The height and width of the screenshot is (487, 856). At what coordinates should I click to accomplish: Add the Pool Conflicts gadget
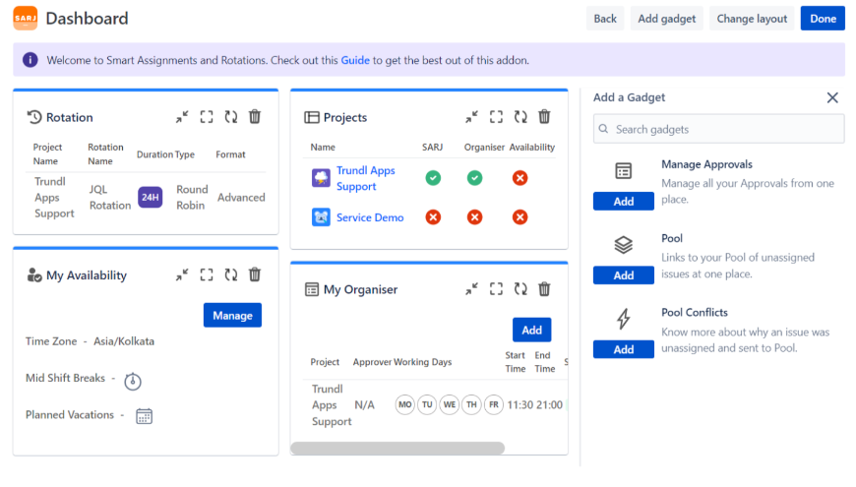click(624, 349)
